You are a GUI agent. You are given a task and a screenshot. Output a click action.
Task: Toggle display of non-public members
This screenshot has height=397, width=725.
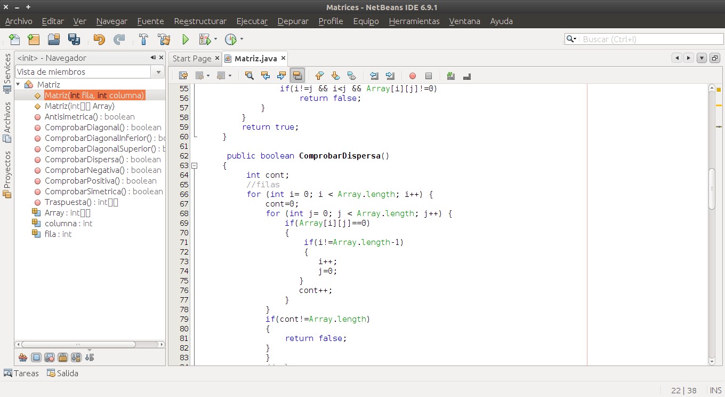click(63, 357)
